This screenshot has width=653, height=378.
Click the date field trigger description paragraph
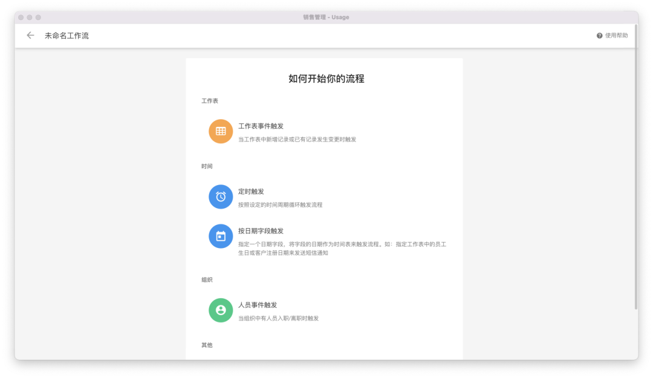click(342, 249)
